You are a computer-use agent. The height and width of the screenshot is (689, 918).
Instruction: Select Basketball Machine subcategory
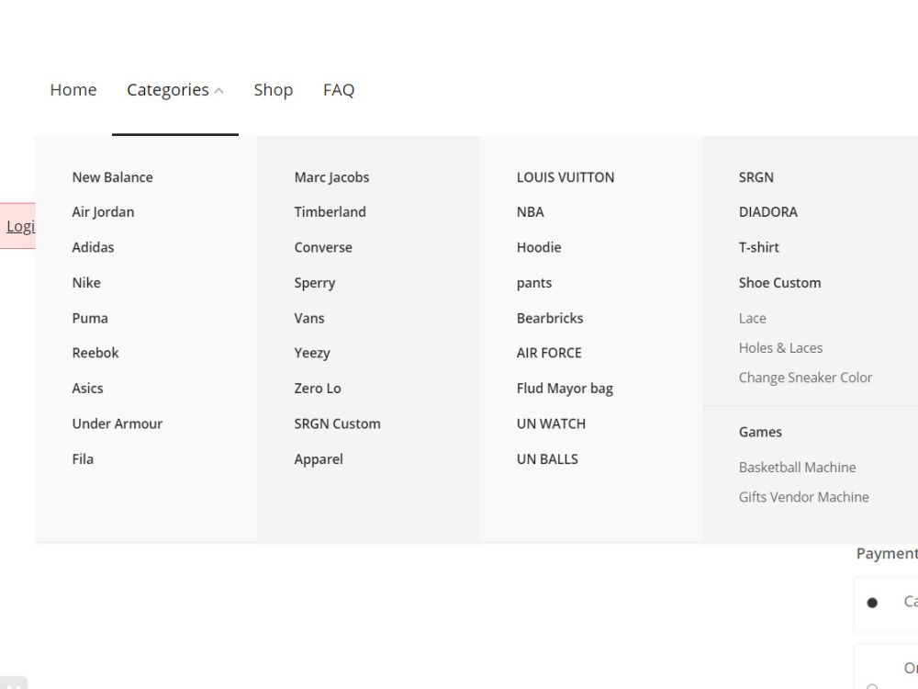[798, 467]
